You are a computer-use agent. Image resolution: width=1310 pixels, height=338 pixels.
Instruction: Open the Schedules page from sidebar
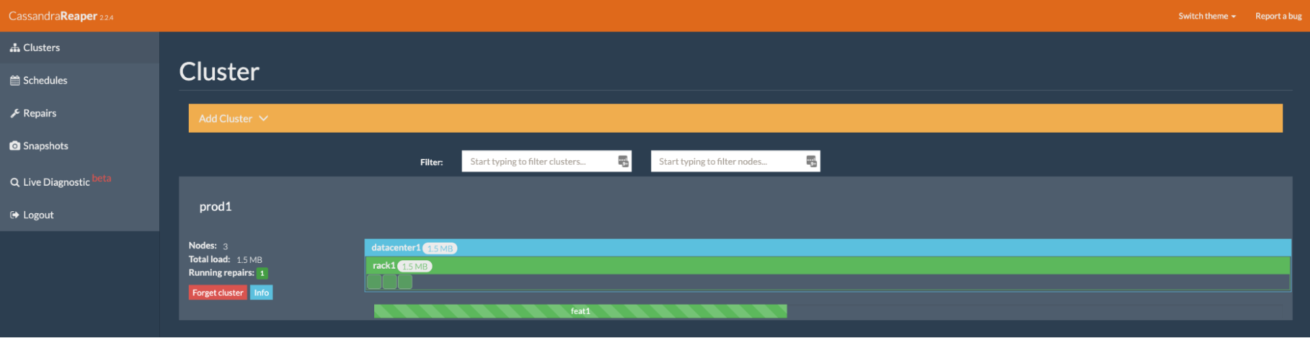[x=45, y=80]
